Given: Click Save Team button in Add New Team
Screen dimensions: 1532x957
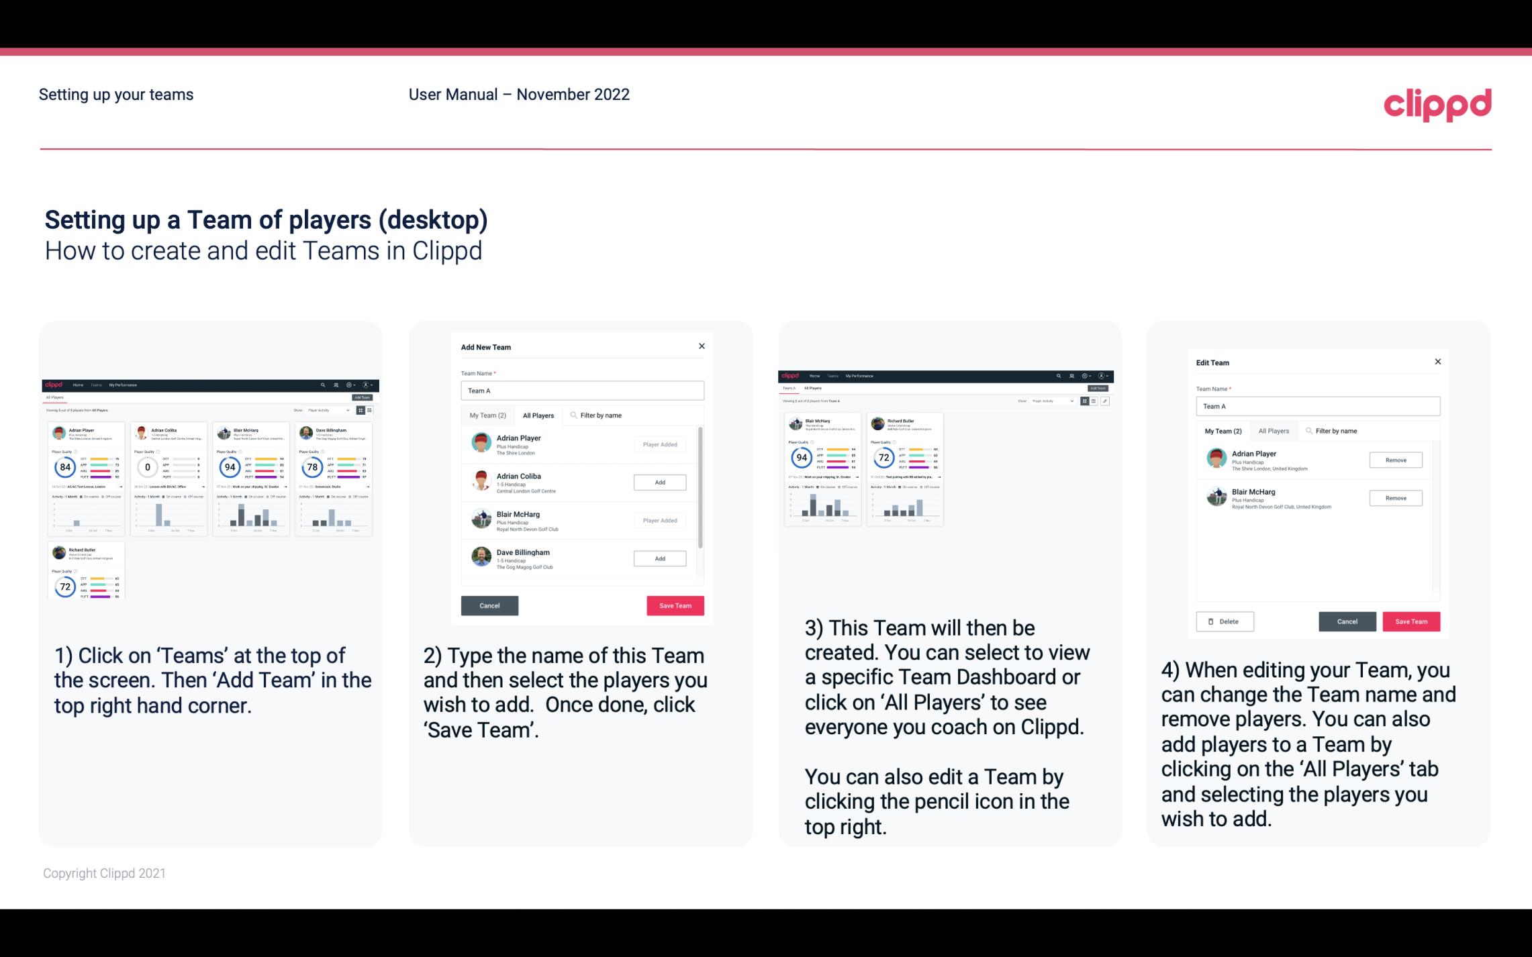Looking at the screenshot, I should pos(675,604).
